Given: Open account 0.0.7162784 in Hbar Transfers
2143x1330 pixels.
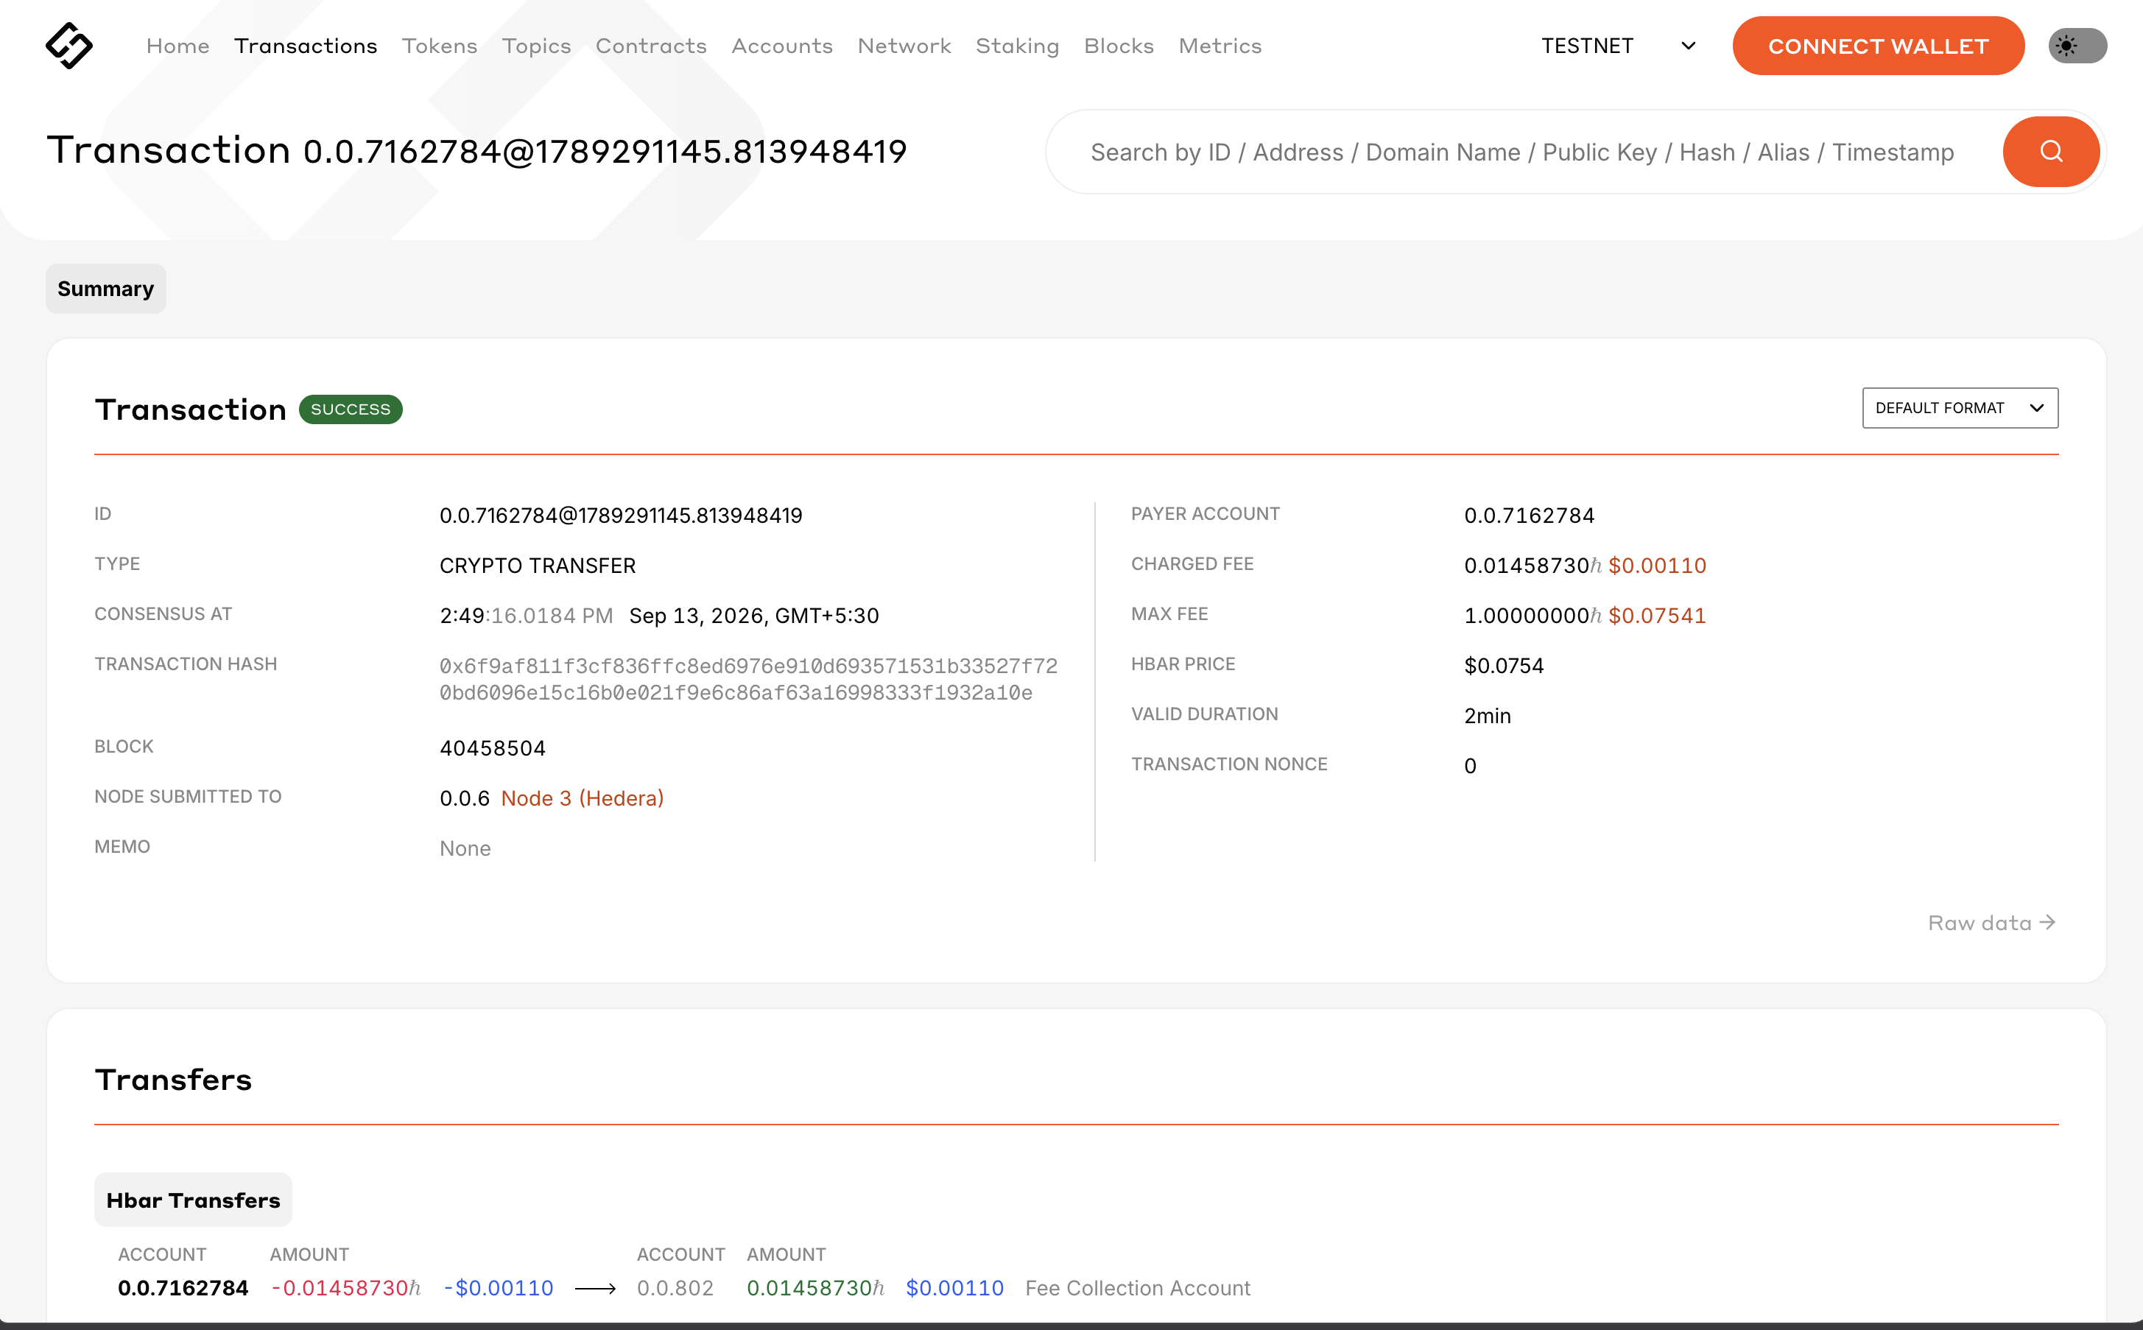Looking at the screenshot, I should pyautogui.click(x=183, y=1288).
